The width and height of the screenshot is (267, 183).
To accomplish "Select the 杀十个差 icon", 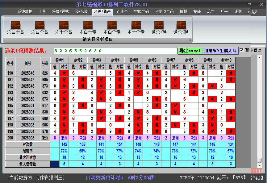I will 136,25.
